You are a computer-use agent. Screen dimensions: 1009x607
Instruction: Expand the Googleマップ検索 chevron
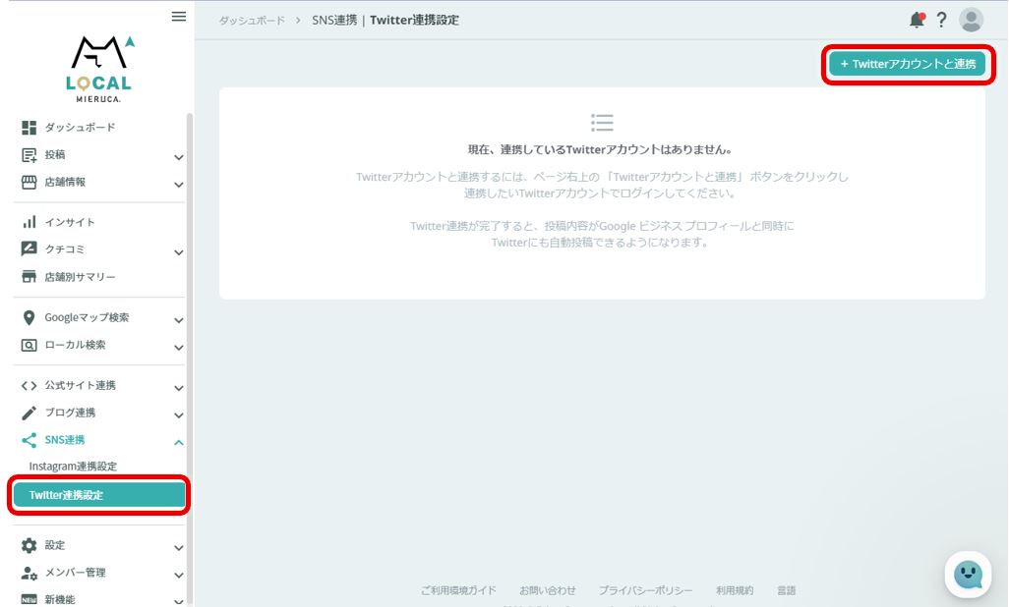pos(179,320)
